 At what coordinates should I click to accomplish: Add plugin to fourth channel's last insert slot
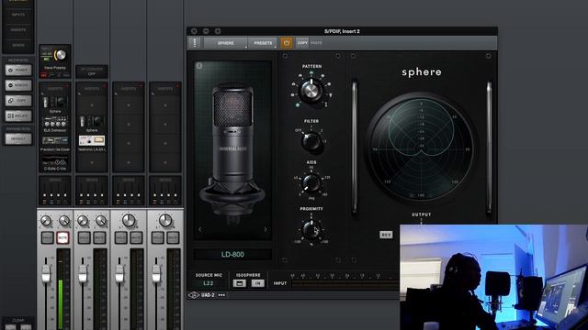[x=165, y=163]
